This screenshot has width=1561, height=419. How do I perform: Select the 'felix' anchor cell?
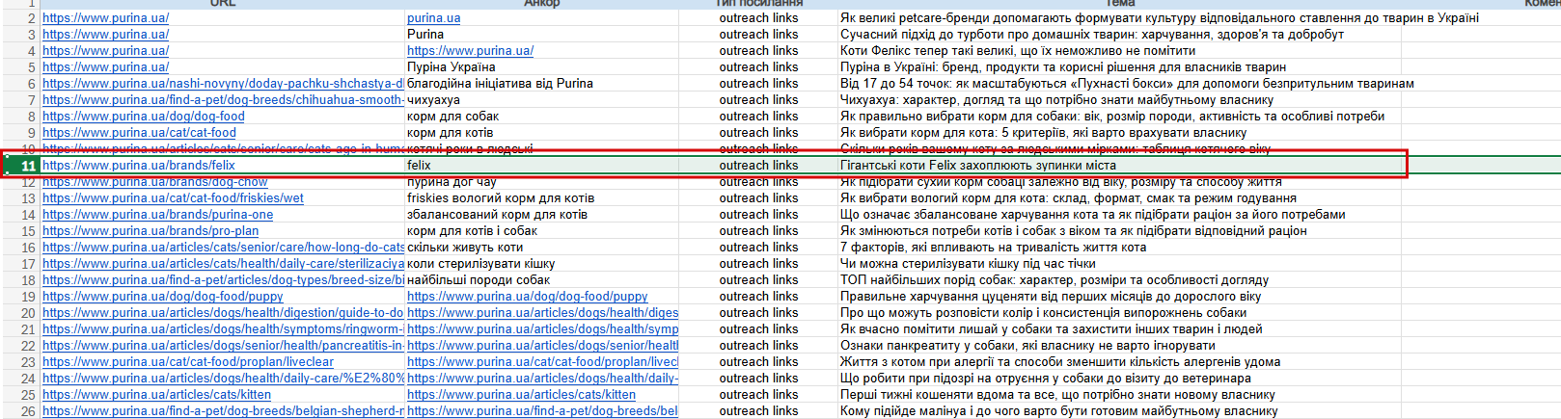[x=541, y=166]
